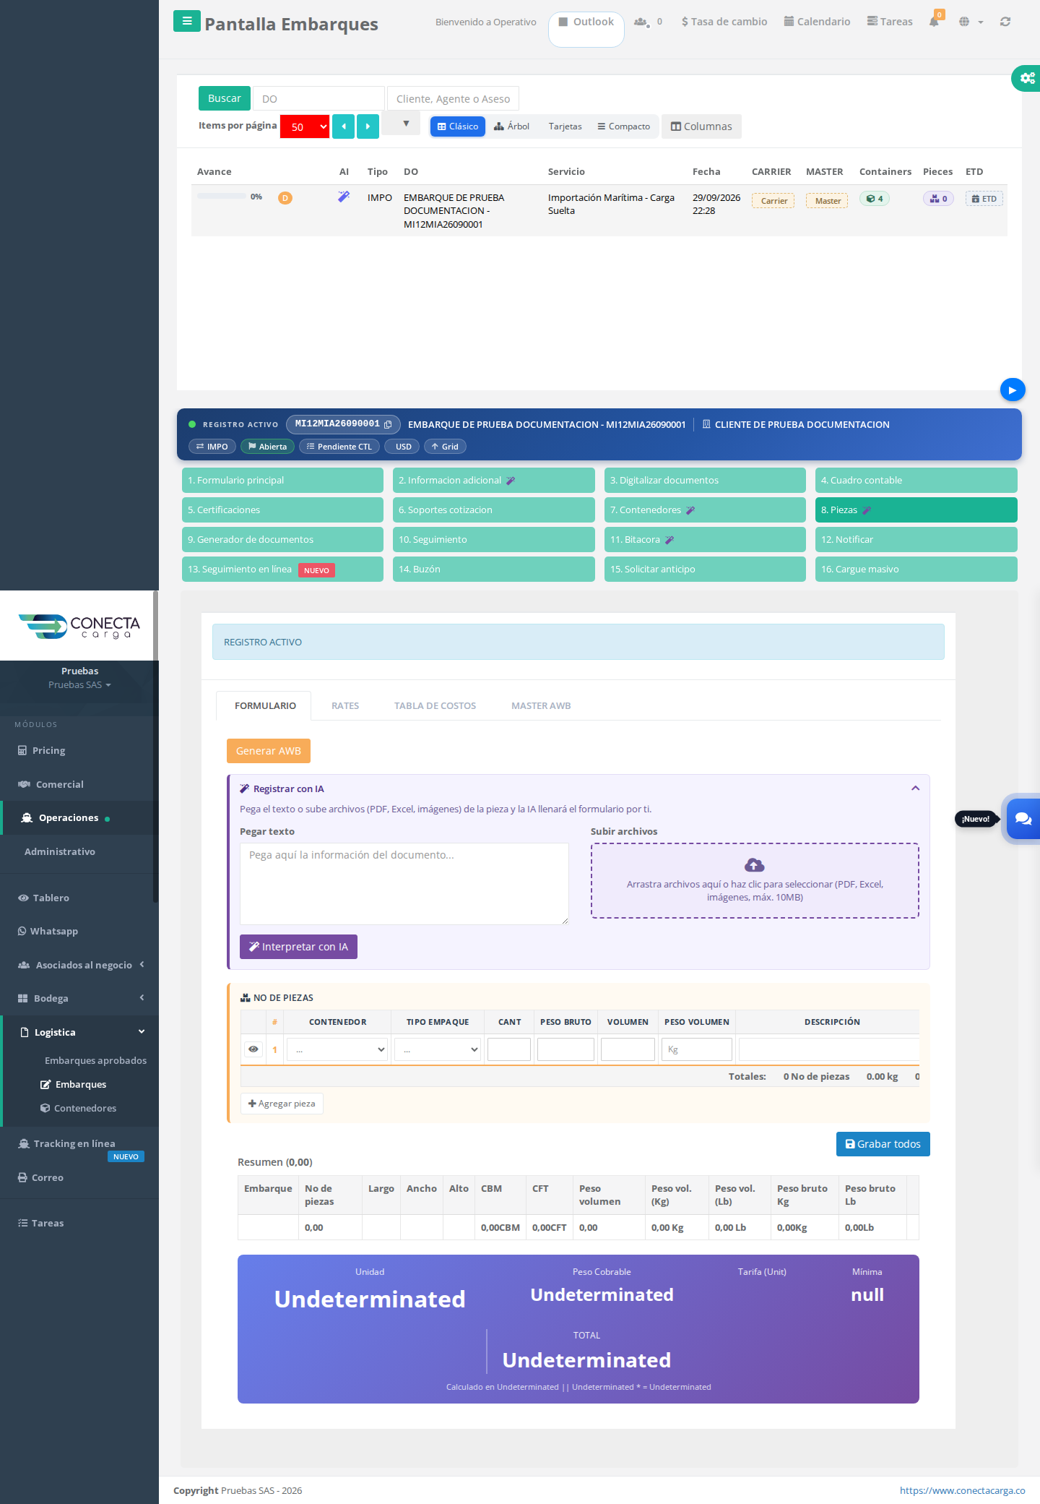Go to next page arrow
The image size is (1040, 1504).
point(368,126)
